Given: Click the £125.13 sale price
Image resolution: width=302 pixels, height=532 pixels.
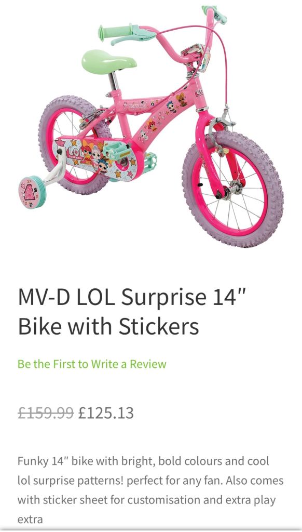Looking at the screenshot, I should [106, 413].
